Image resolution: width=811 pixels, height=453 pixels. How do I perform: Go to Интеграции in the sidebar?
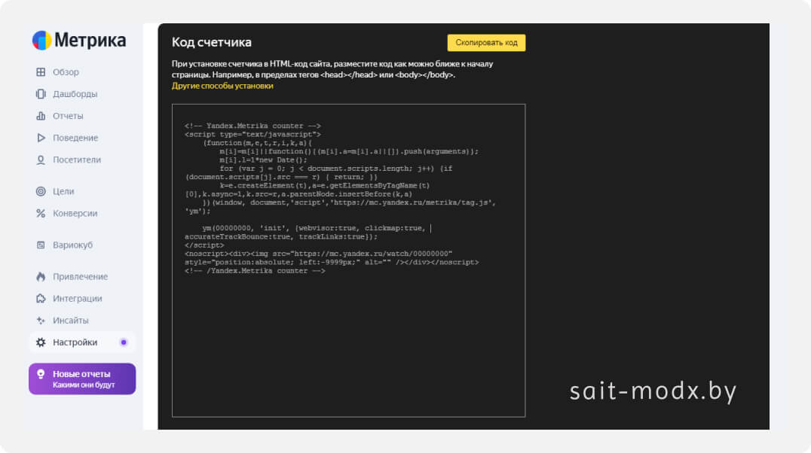[77, 298]
